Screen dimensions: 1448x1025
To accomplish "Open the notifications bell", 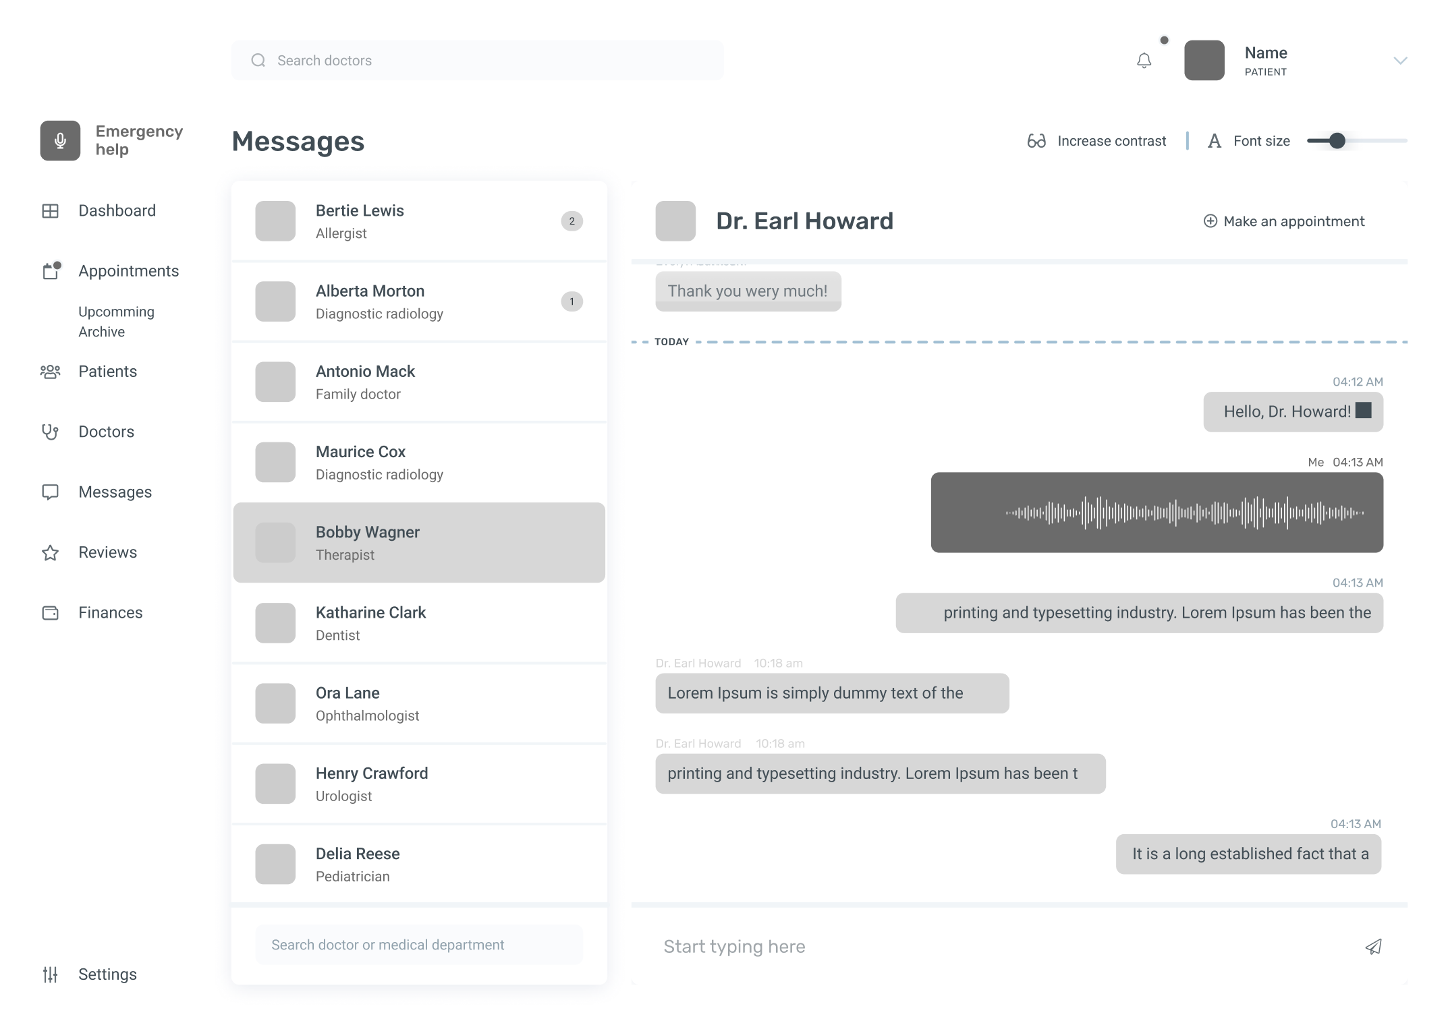I will [1144, 61].
